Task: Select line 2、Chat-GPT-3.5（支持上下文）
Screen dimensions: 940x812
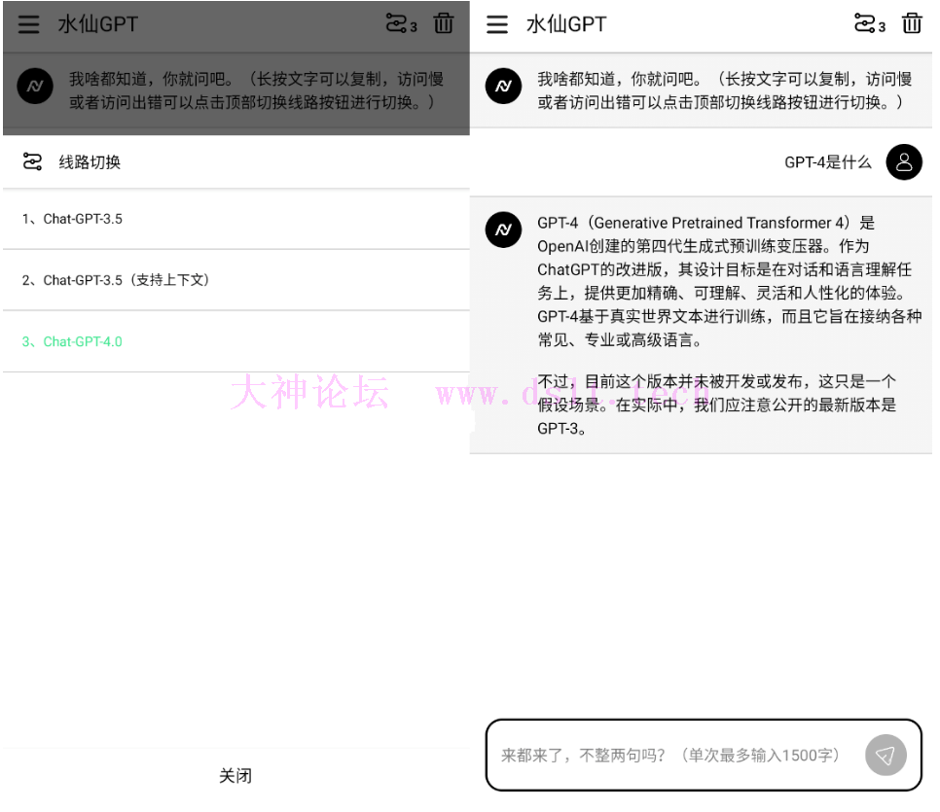Action: tap(236, 280)
